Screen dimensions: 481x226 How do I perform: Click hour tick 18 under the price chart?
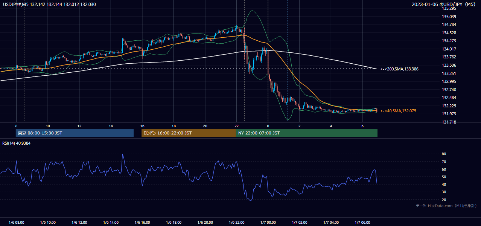tap(174, 126)
